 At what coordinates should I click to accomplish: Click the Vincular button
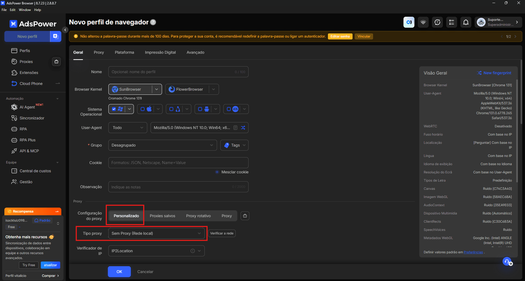[x=364, y=36]
